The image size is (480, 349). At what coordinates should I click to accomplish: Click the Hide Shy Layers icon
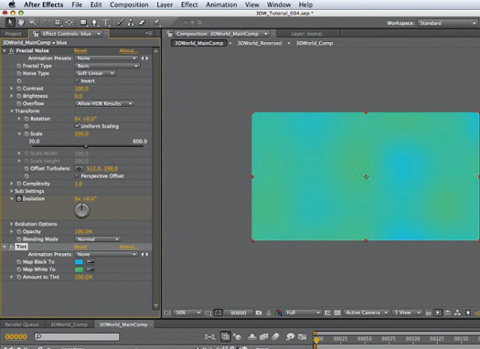point(252,336)
